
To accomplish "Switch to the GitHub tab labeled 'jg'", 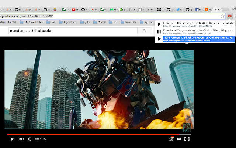I will [189, 10].
